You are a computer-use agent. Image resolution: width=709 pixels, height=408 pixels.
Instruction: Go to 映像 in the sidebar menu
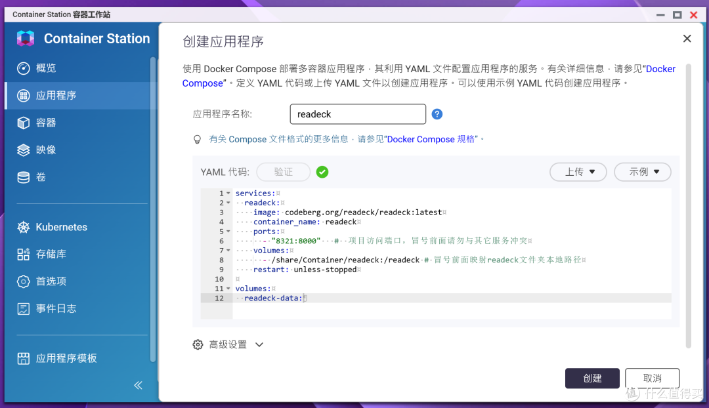pos(46,150)
